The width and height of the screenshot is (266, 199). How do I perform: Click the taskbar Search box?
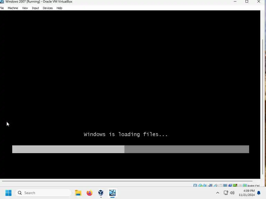point(43,193)
